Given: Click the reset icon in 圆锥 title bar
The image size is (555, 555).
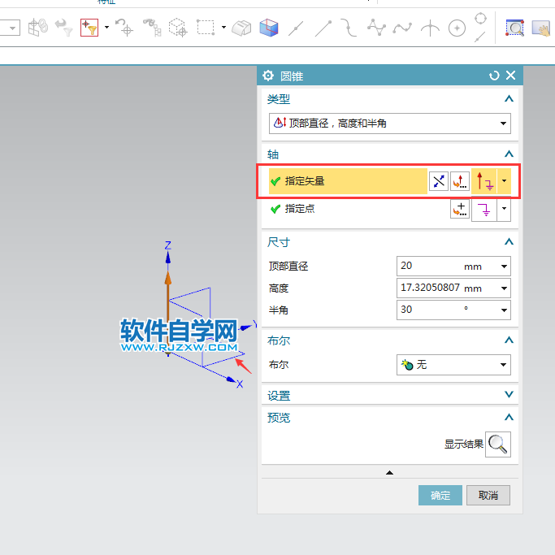Looking at the screenshot, I should pyautogui.click(x=494, y=76).
